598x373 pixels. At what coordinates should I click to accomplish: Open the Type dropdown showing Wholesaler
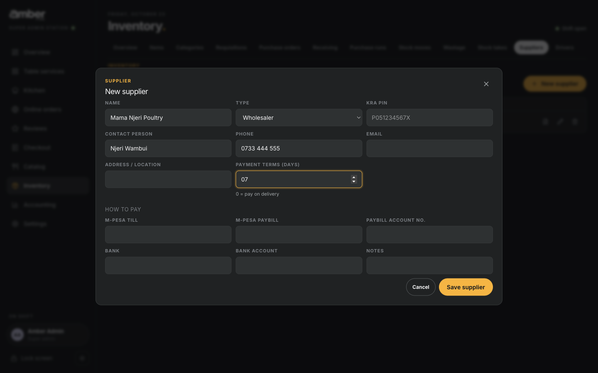point(299,118)
